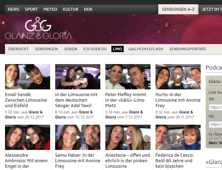Image resolution: width=222 pixels, height=170 pixels.
Task: Open the ICH ODER DU tab
Action: pos(95,49)
